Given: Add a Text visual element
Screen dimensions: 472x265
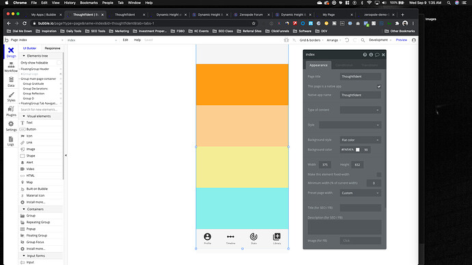Looking at the screenshot, I should tap(29, 122).
